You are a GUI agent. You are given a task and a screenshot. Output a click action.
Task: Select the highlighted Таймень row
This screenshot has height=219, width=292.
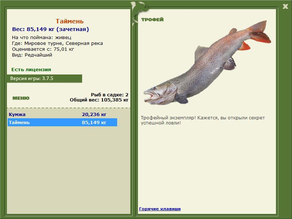[x=62, y=122]
